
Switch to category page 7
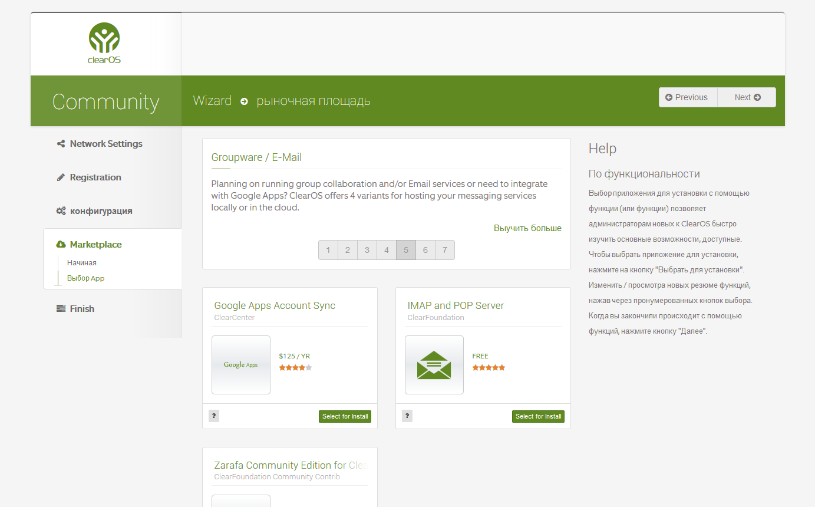pos(445,250)
